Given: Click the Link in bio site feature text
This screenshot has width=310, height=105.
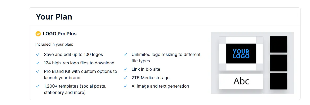Looking at the screenshot, I should click(146, 69).
